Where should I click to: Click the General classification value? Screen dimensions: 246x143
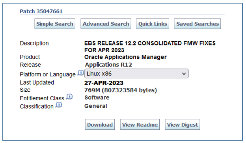tap(96, 106)
